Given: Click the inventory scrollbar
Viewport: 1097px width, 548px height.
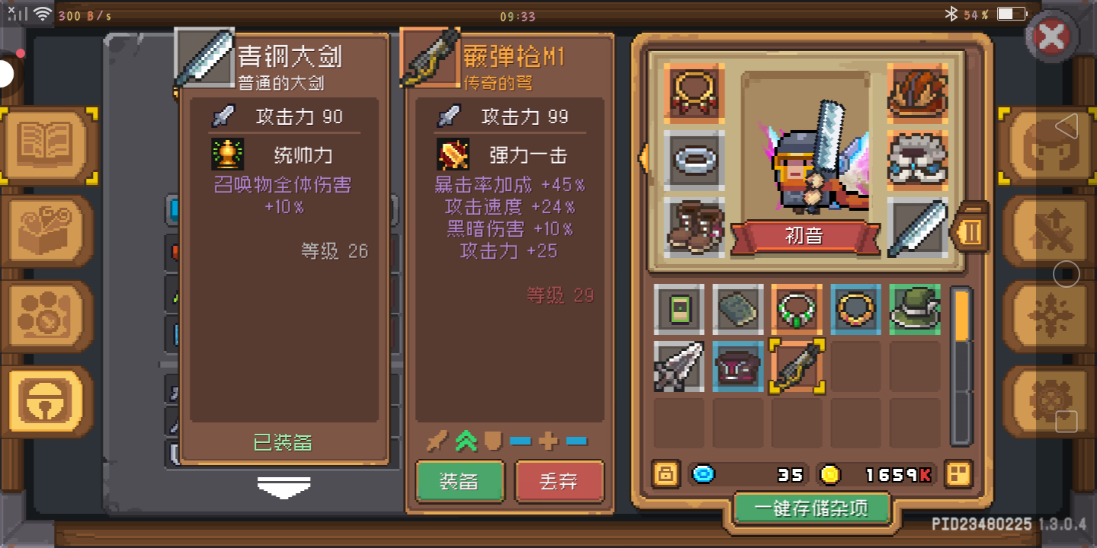Looking at the screenshot, I should (961, 365).
